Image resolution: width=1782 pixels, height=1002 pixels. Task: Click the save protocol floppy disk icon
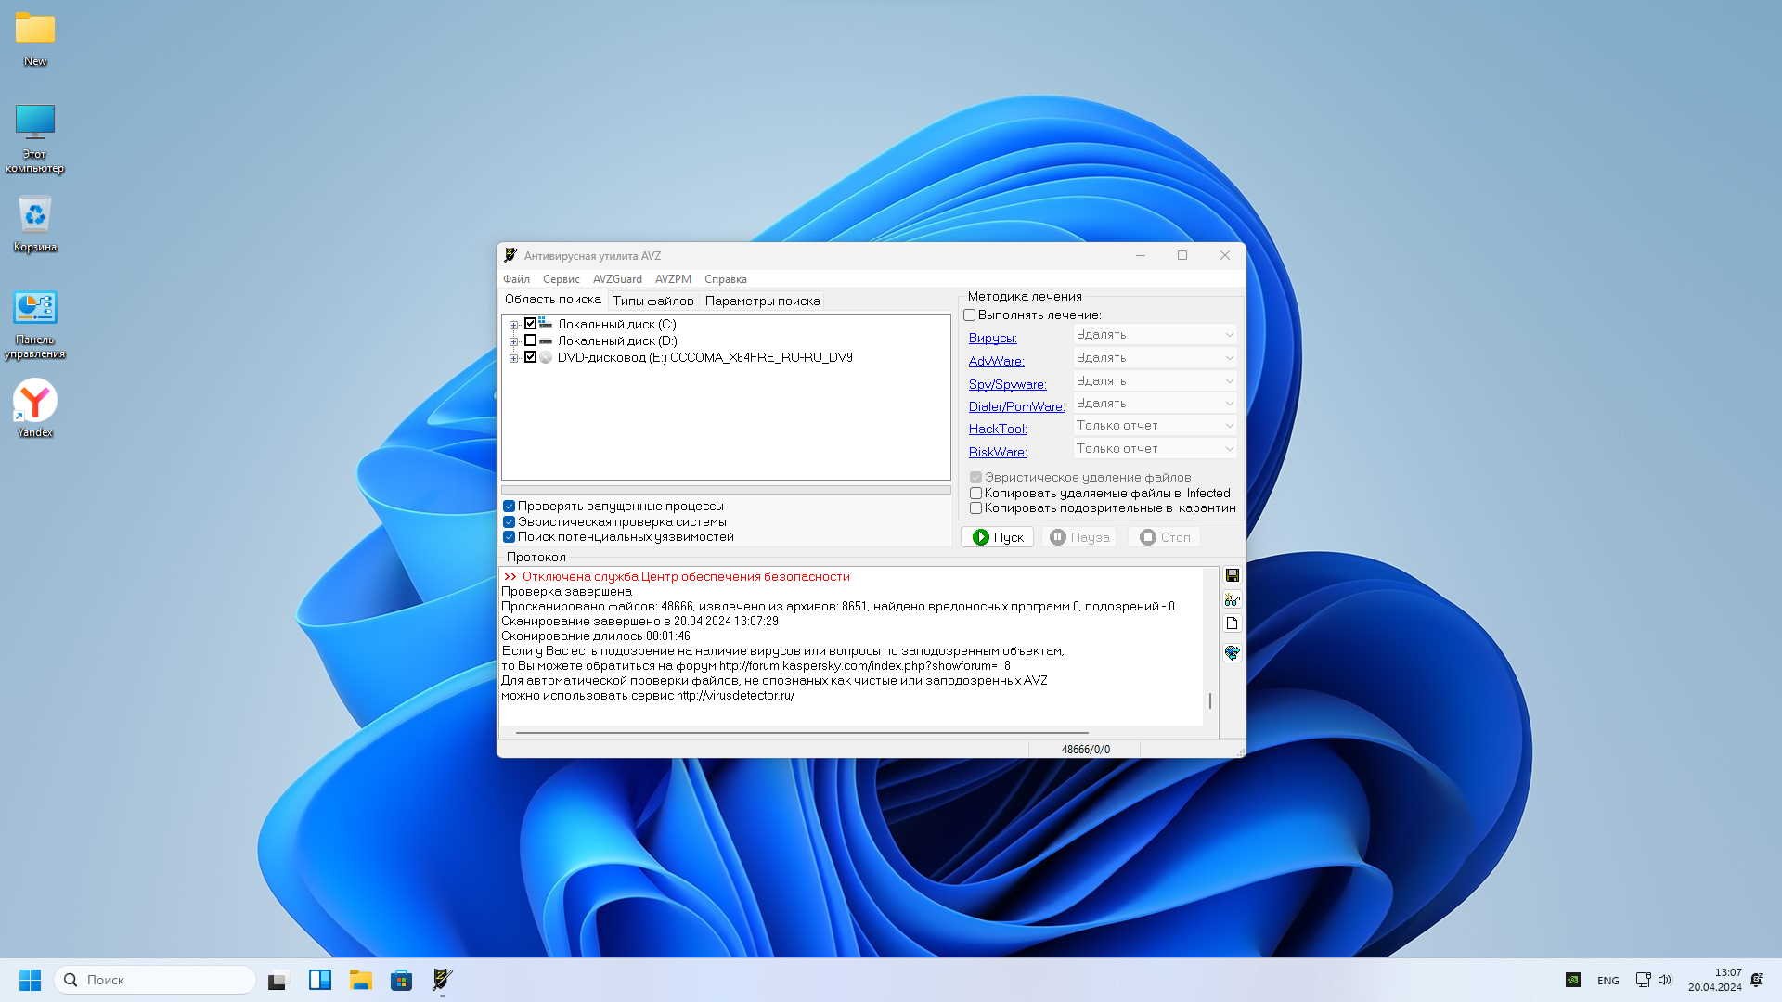pos(1232,575)
